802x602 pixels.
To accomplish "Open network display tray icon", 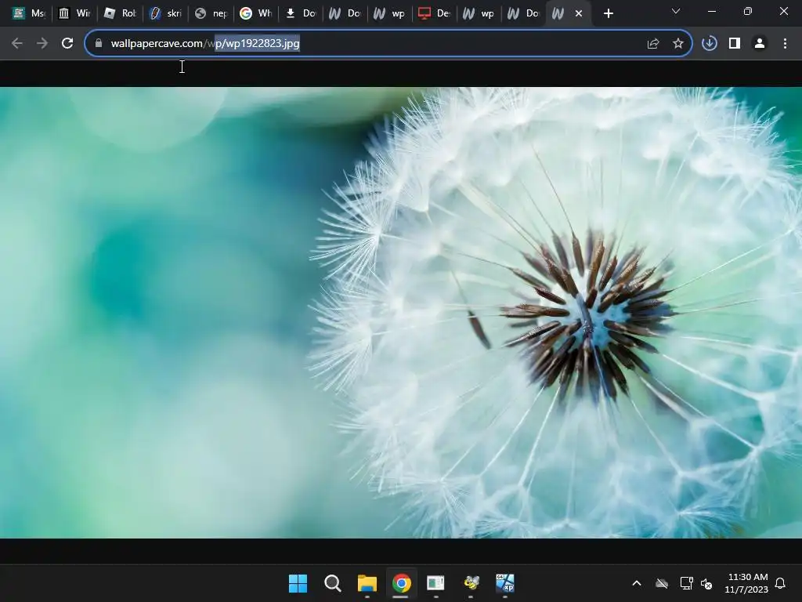I will [x=686, y=583].
